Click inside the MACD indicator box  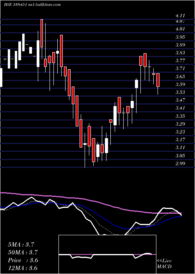107,254
